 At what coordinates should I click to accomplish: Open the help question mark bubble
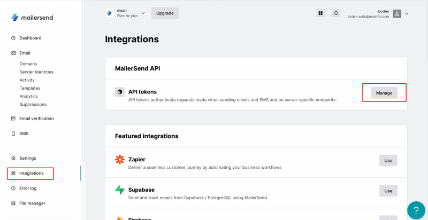click(415, 210)
